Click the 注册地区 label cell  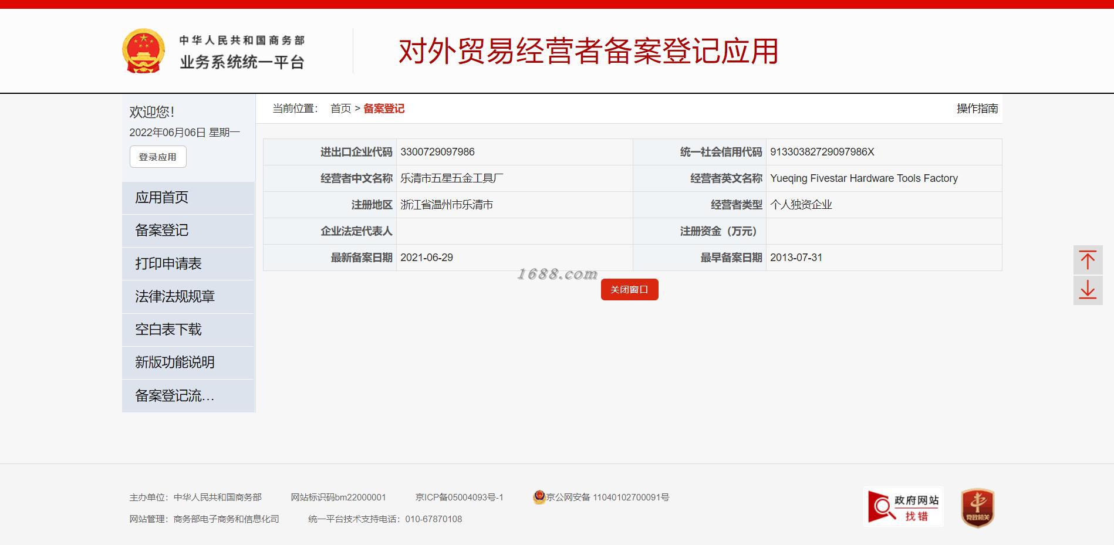coord(330,205)
